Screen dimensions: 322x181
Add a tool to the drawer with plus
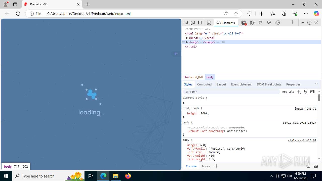click(x=217, y=166)
